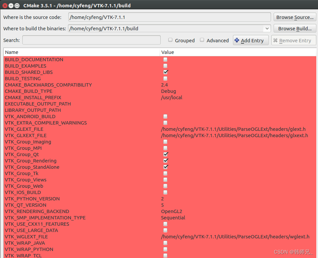Click the Browse Build button
This screenshot has width=318, height=258.
[x=295, y=28]
